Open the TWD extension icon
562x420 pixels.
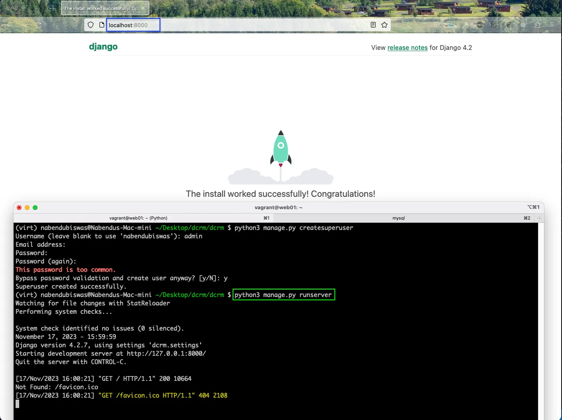click(479, 25)
